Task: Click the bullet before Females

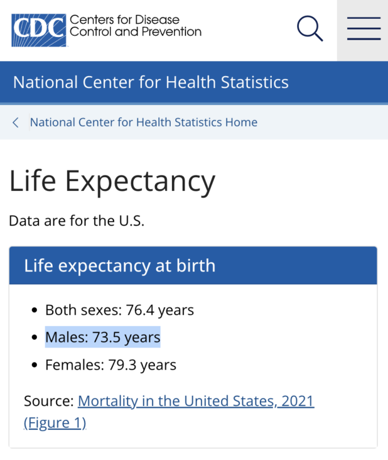Action: click(x=35, y=365)
